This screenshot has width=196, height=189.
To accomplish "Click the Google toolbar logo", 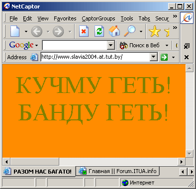I will pyautogui.click(x=21, y=45).
